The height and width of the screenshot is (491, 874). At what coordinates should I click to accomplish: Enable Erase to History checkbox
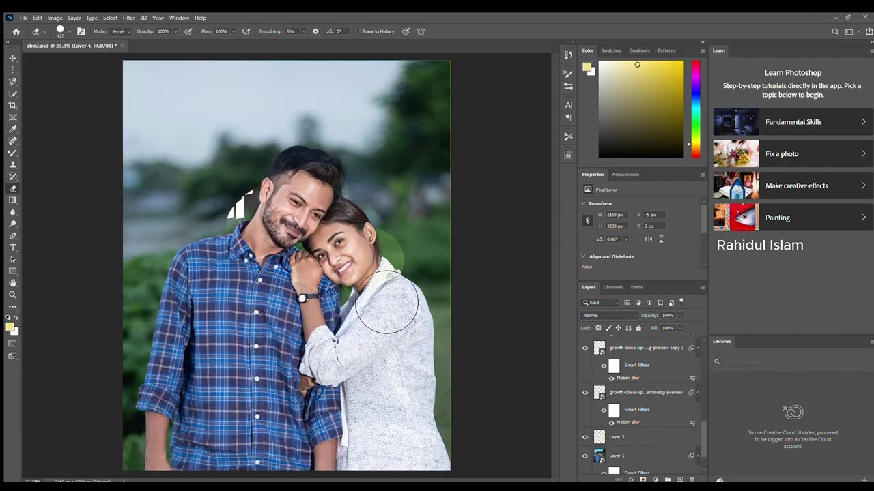(358, 31)
